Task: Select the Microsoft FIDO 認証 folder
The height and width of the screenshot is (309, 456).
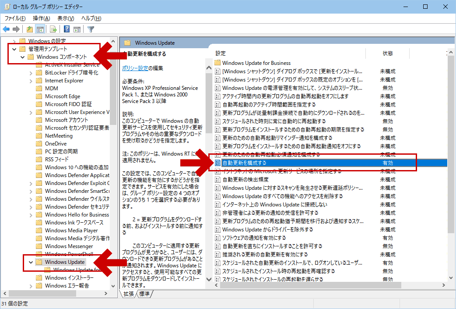Action: [68, 104]
